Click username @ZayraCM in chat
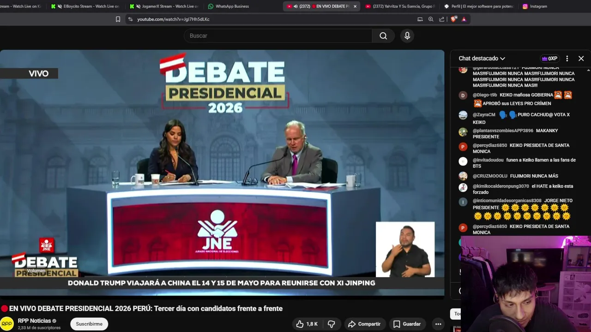 pyautogui.click(x=483, y=115)
